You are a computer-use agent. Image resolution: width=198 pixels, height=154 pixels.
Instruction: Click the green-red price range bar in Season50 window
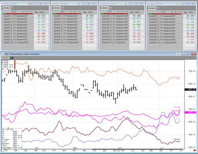point(67,14)
